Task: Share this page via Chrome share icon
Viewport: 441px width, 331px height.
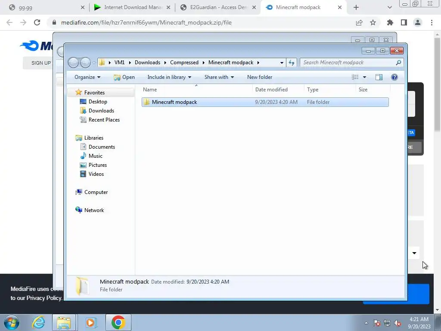Action: coord(359,22)
